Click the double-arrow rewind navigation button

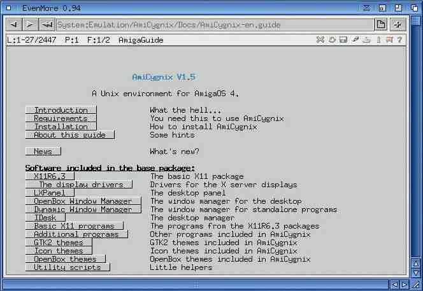pos(47,25)
